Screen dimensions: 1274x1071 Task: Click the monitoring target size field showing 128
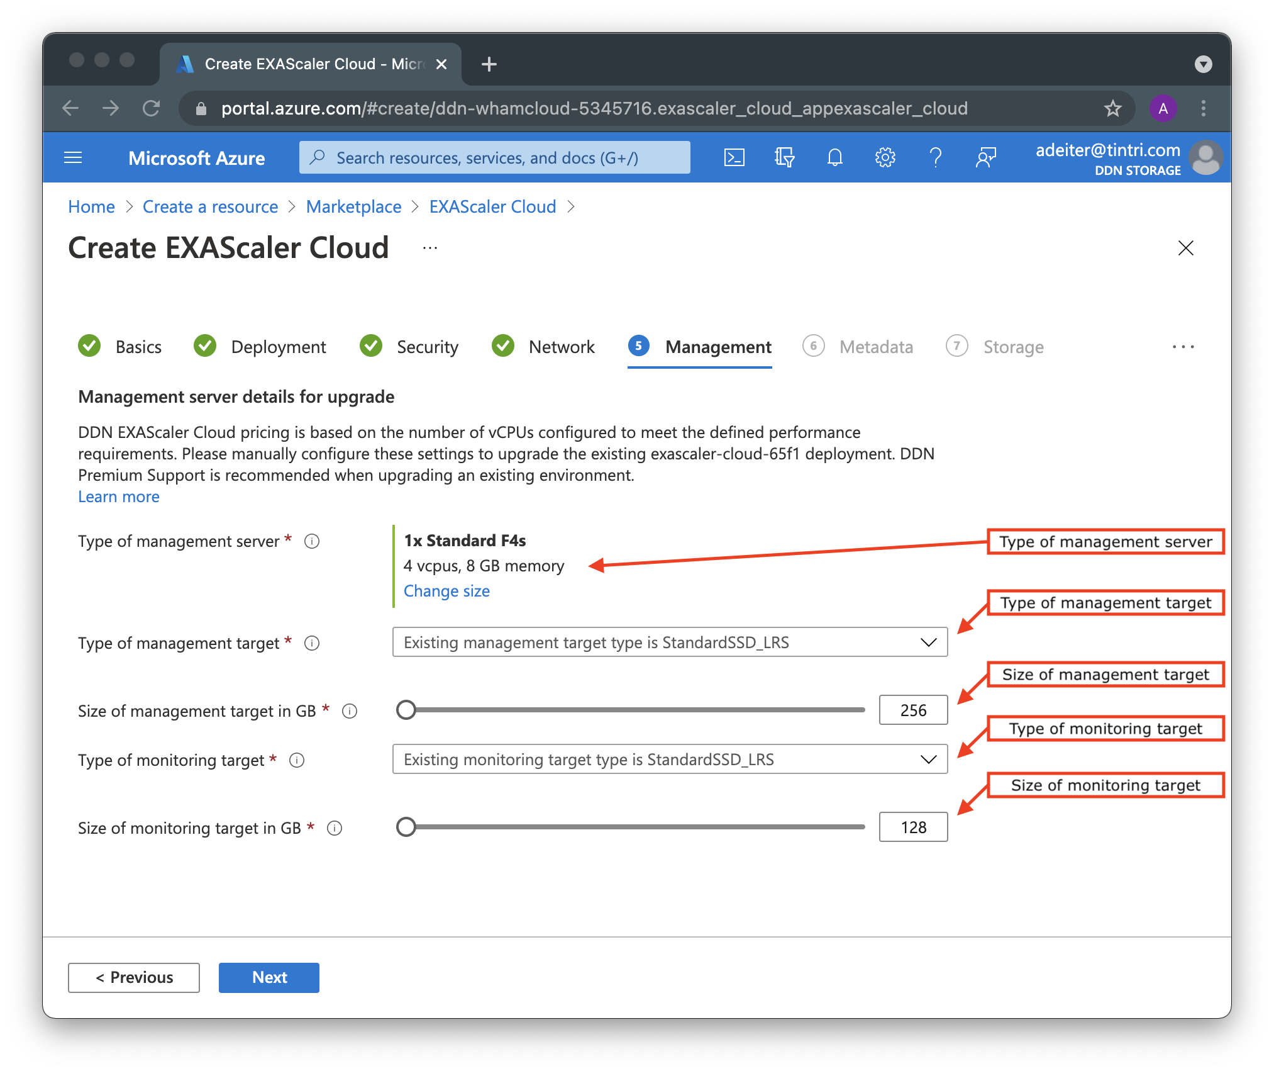[913, 827]
